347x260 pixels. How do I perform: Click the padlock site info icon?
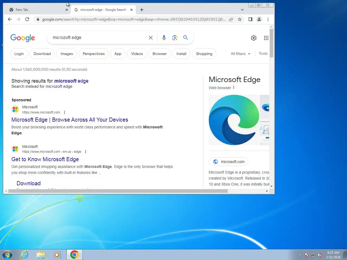tap(38, 19)
